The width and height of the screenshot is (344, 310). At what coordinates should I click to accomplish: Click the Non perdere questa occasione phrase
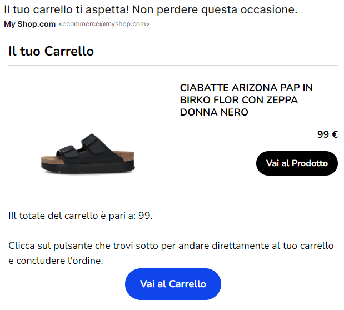pos(215,9)
